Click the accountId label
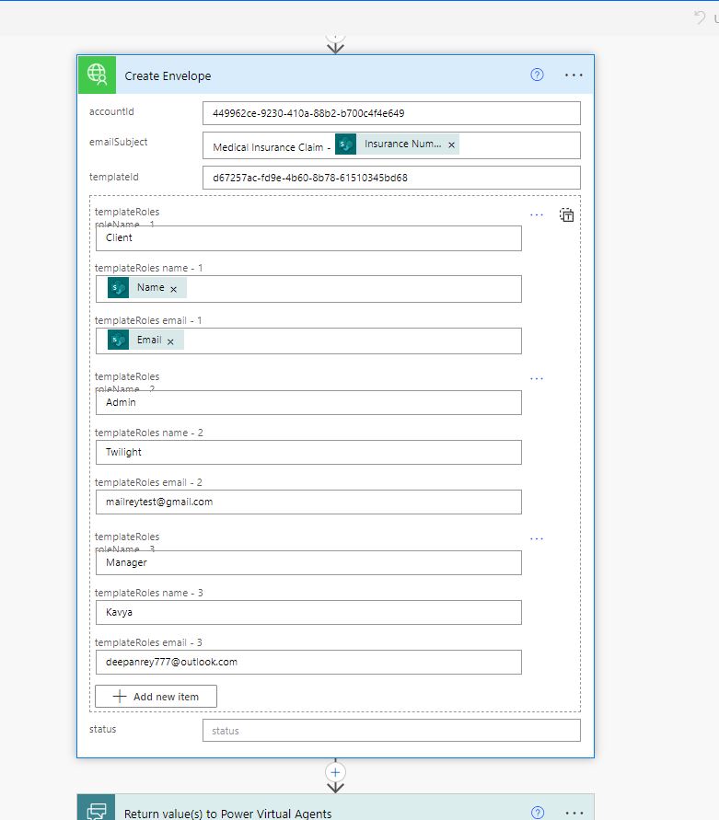The image size is (719, 820). click(111, 111)
